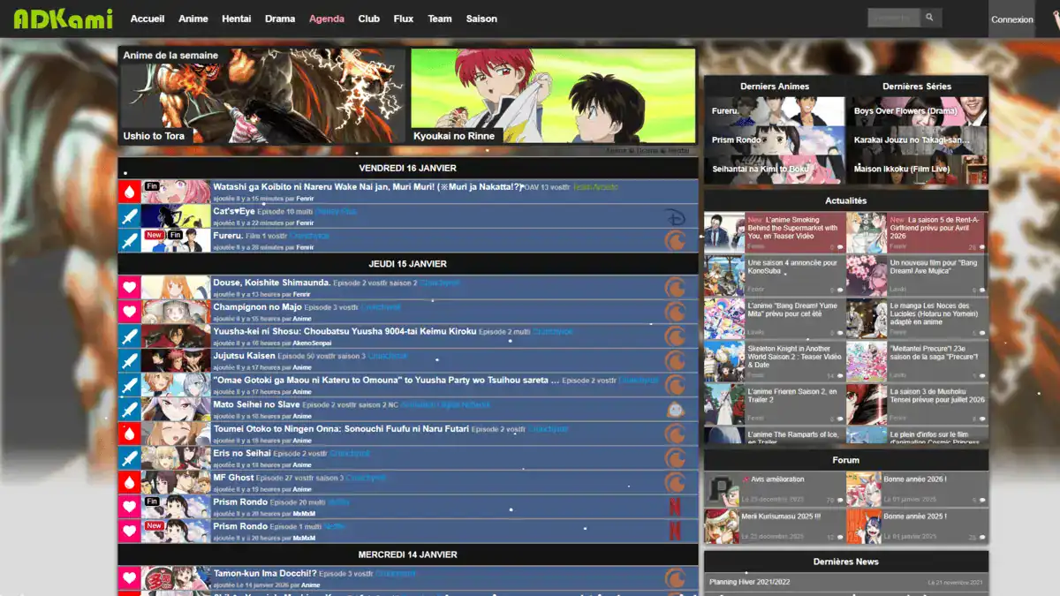Open the Avis amélioration forum thread

(x=775, y=490)
